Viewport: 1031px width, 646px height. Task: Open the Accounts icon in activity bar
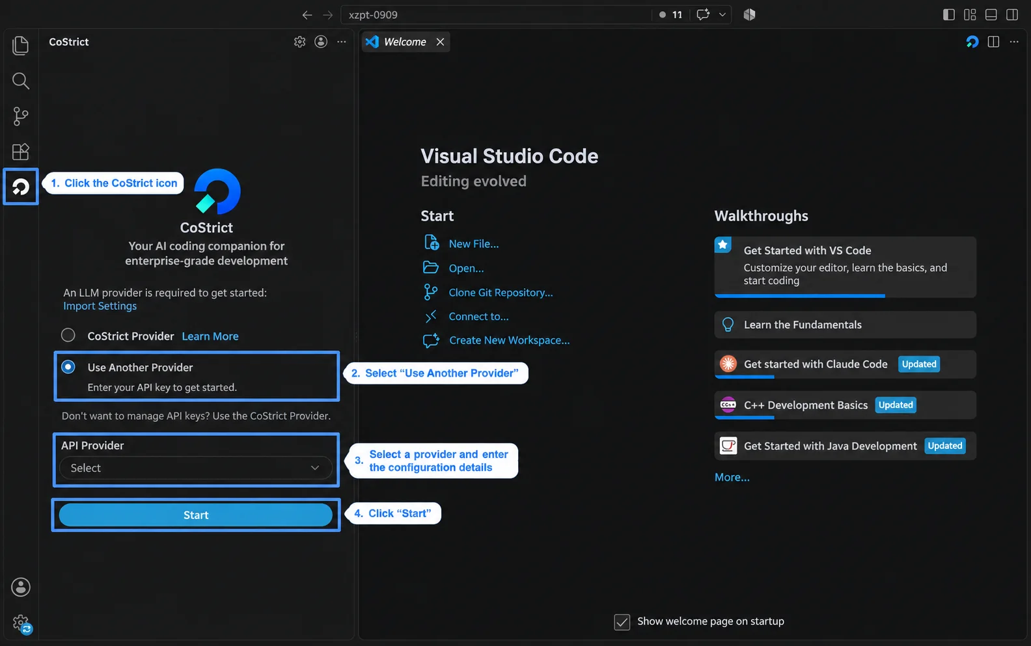click(21, 587)
